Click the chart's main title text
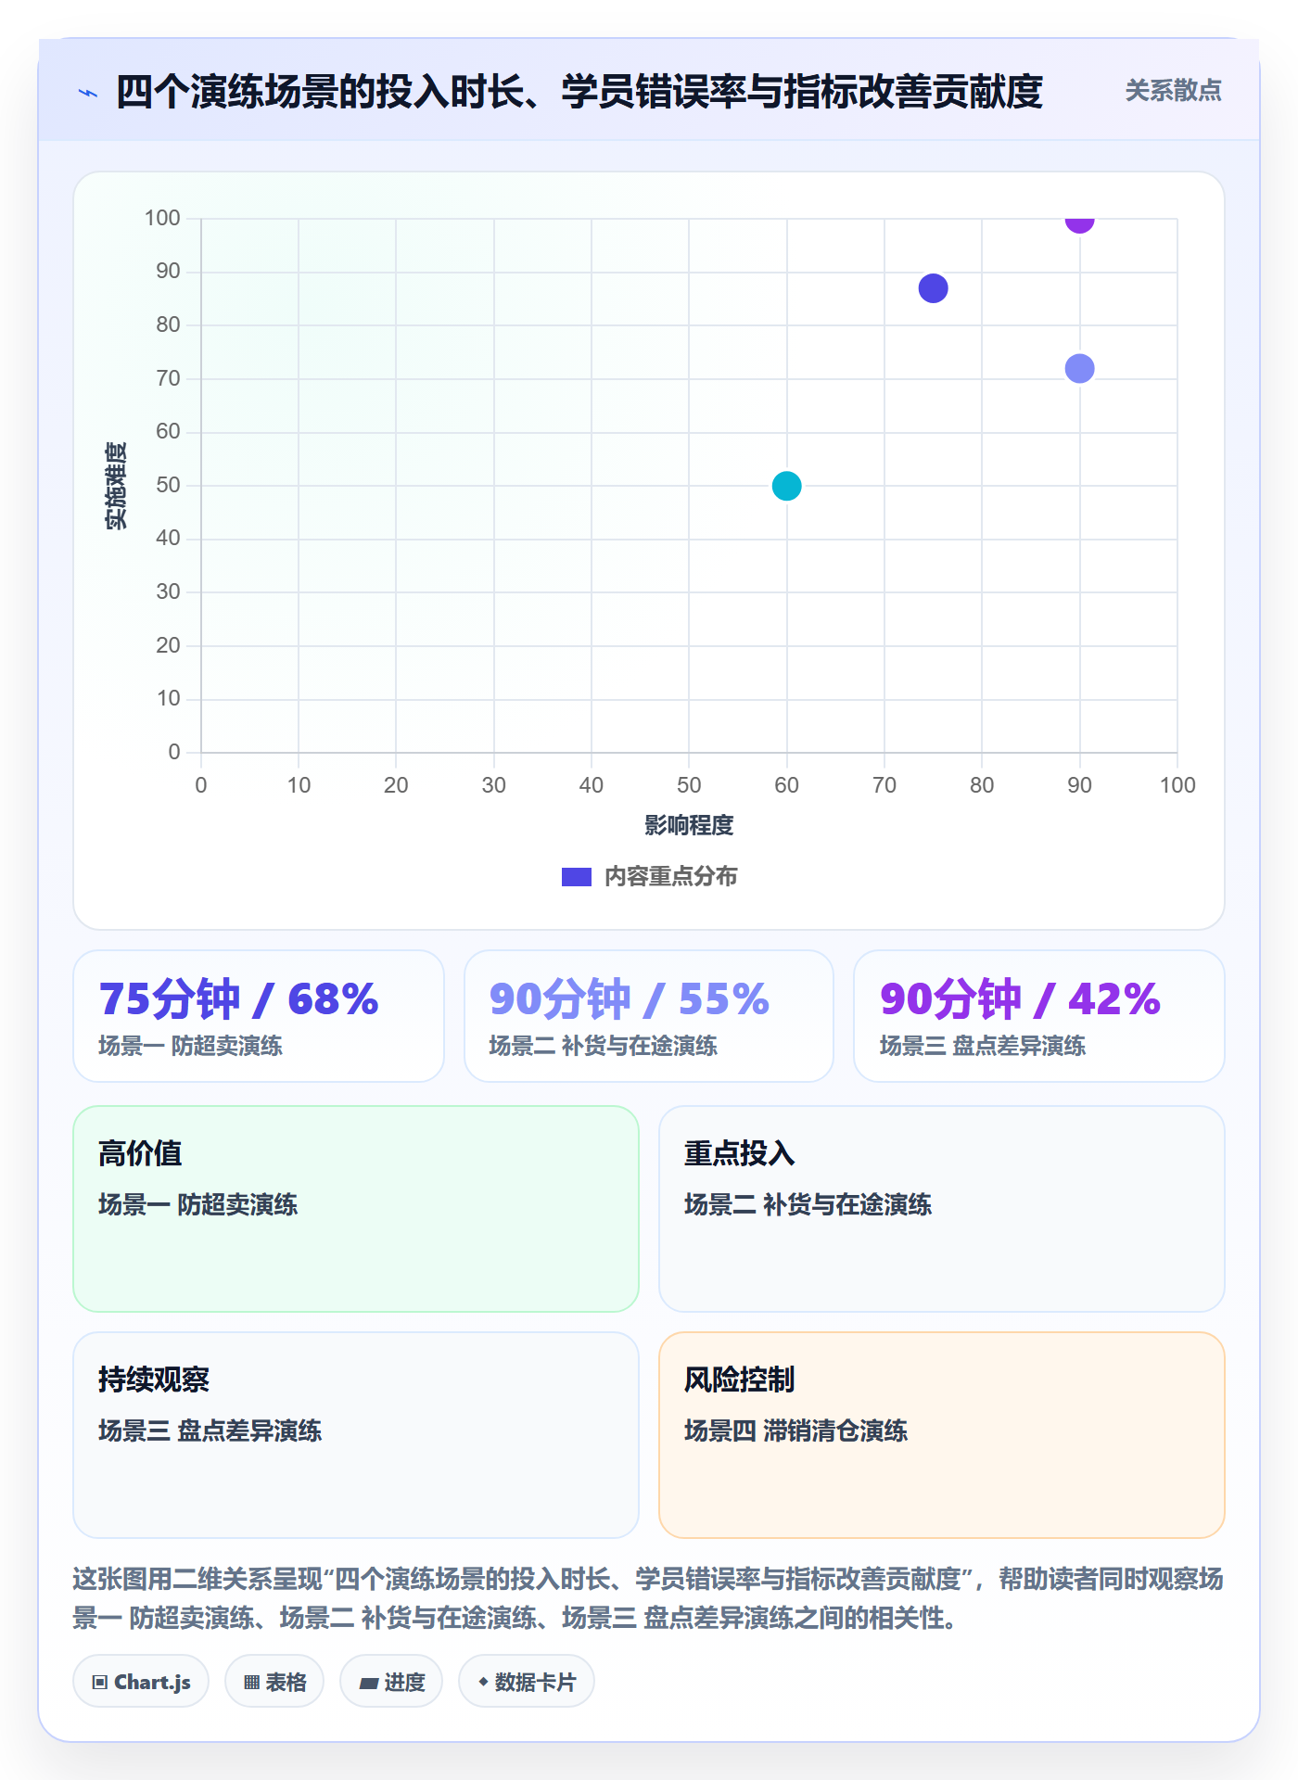 click(x=579, y=92)
